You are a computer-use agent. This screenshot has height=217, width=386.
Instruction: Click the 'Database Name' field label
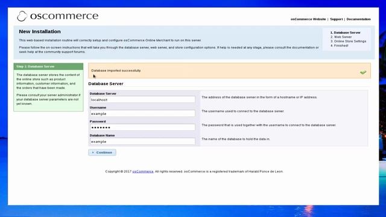[x=102, y=135]
